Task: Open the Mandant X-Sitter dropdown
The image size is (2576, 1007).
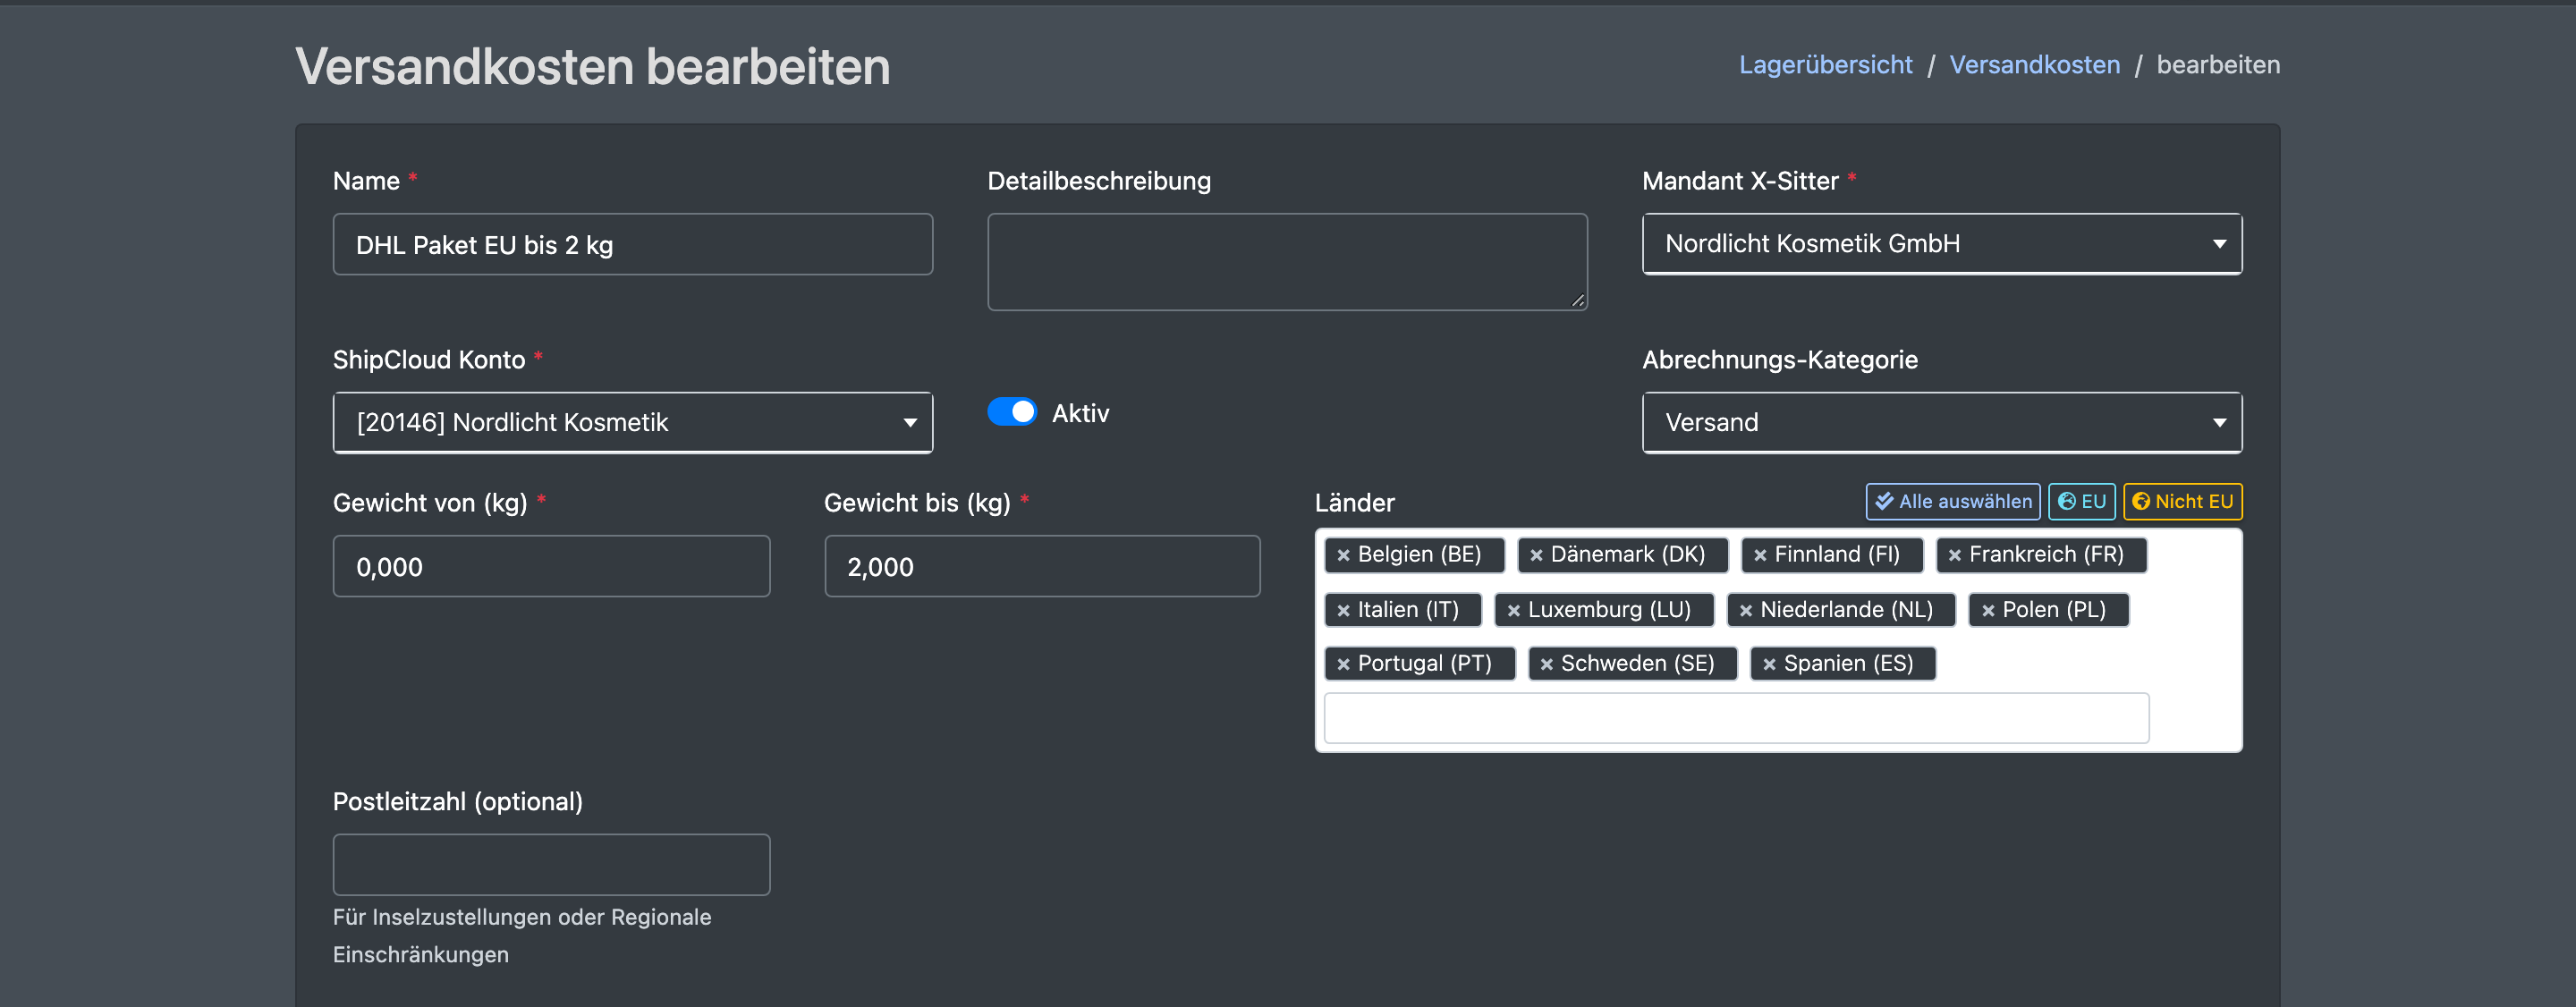Action: click(1942, 244)
